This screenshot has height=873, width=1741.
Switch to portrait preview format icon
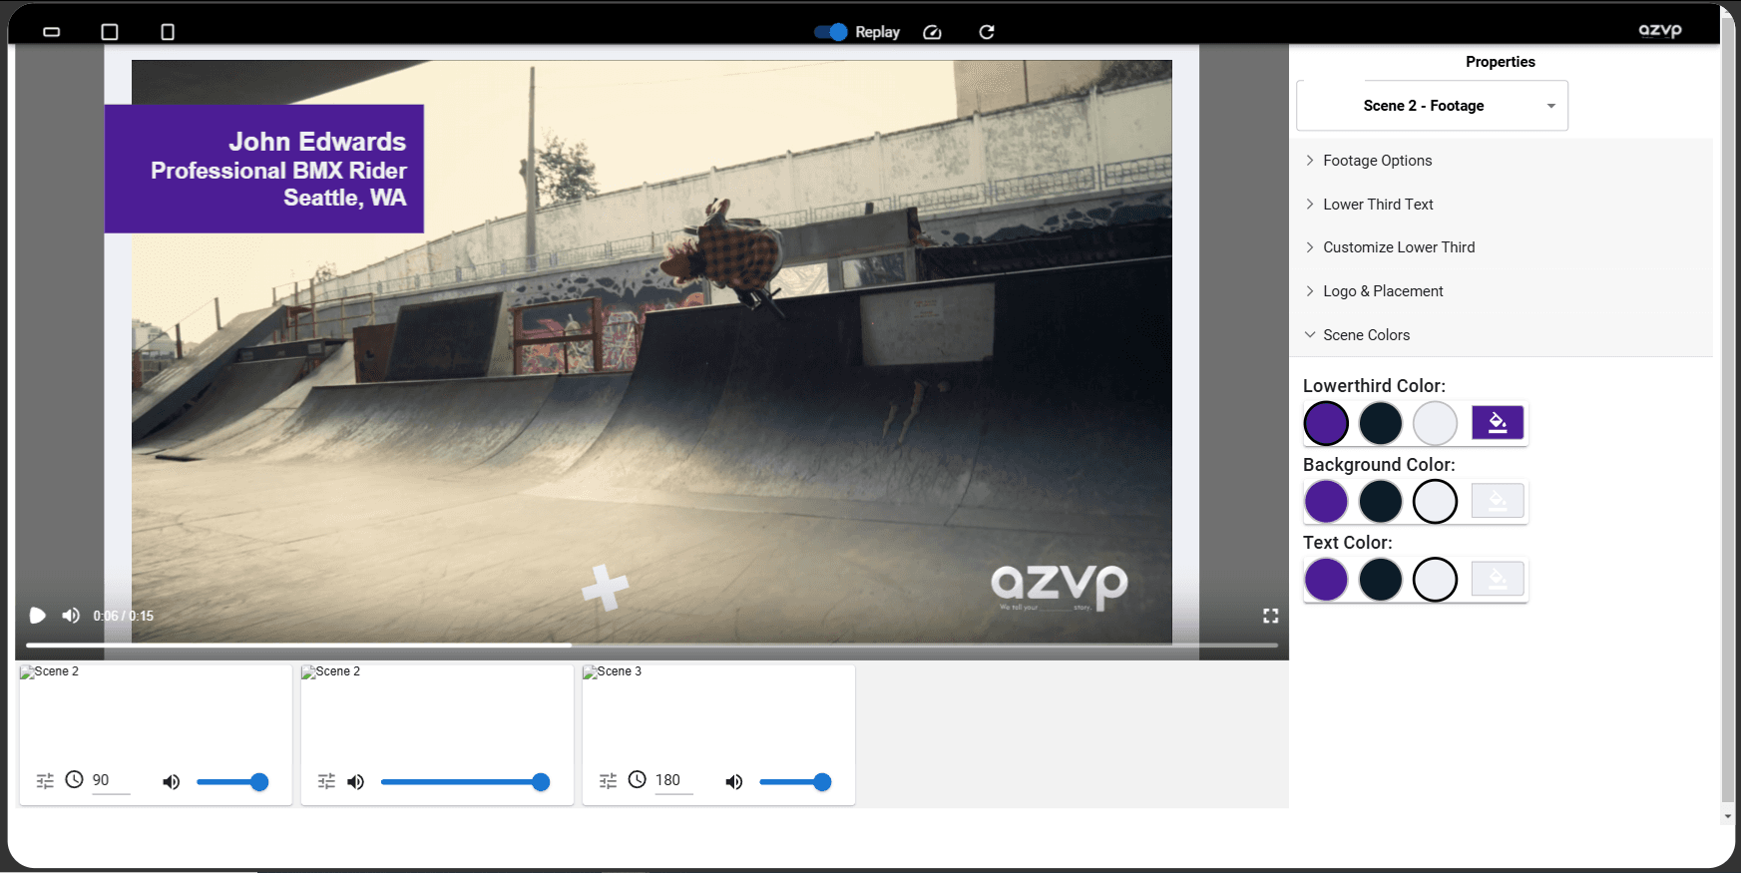pos(168,32)
